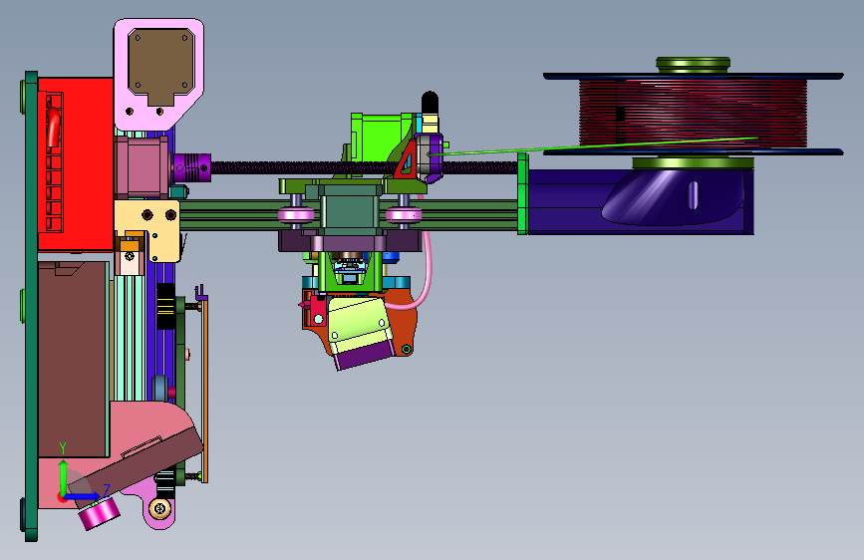
Task: Select the tall dark green back plate
Action: tap(32, 306)
